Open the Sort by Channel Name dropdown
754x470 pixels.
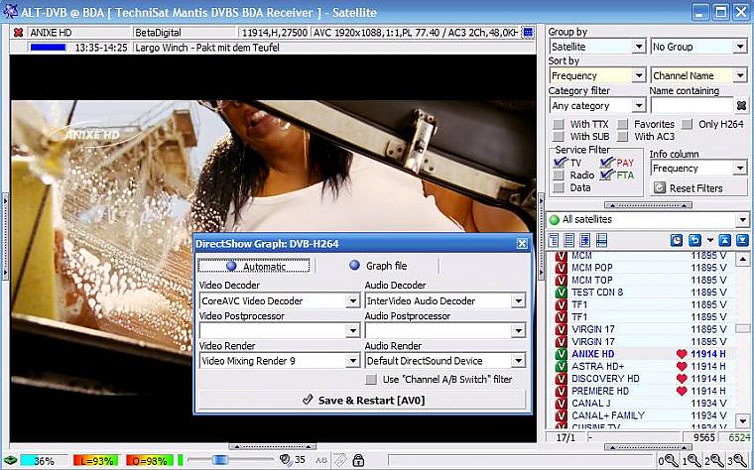pos(740,75)
